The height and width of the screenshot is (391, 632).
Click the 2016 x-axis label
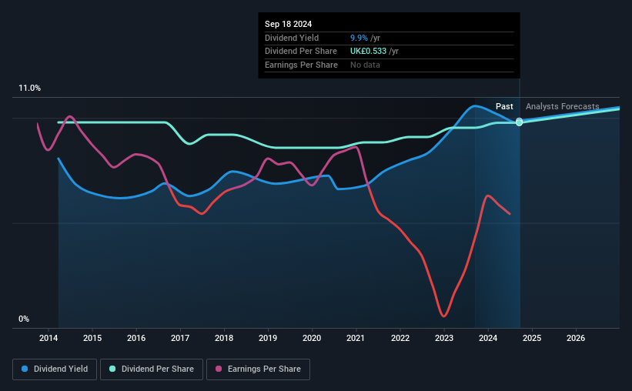[136, 338]
